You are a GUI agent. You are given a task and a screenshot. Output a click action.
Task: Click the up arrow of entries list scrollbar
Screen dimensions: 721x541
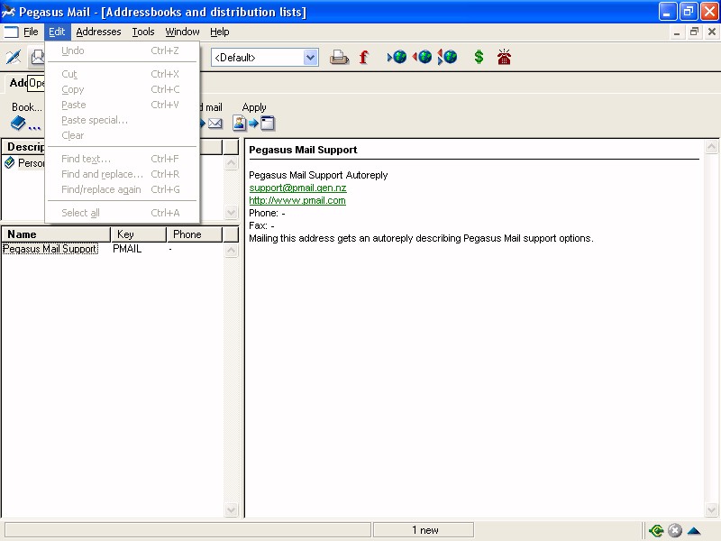click(232, 251)
